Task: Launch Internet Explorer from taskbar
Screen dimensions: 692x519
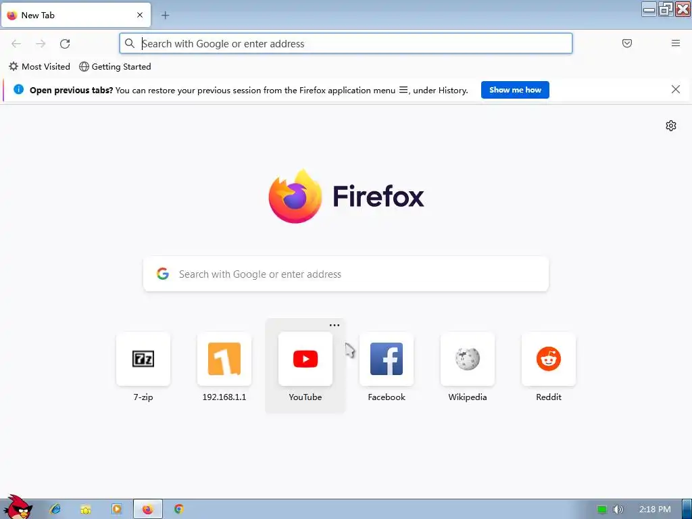Action: pyautogui.click(x=55, y=510)
